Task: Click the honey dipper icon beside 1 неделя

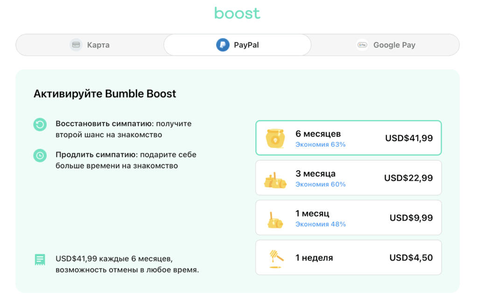Action: pyautogui.click(x=275, y=258)
